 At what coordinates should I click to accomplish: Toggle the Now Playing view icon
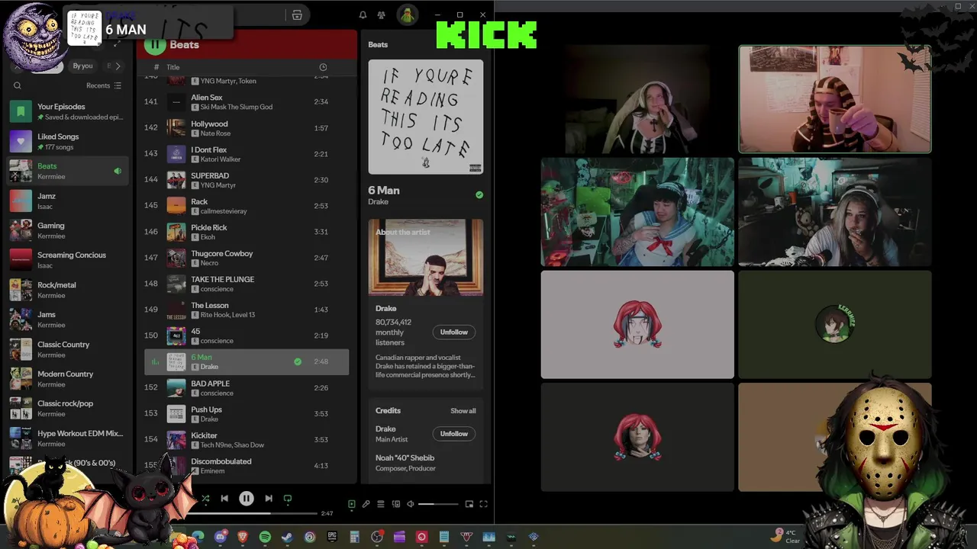(352, 504)
